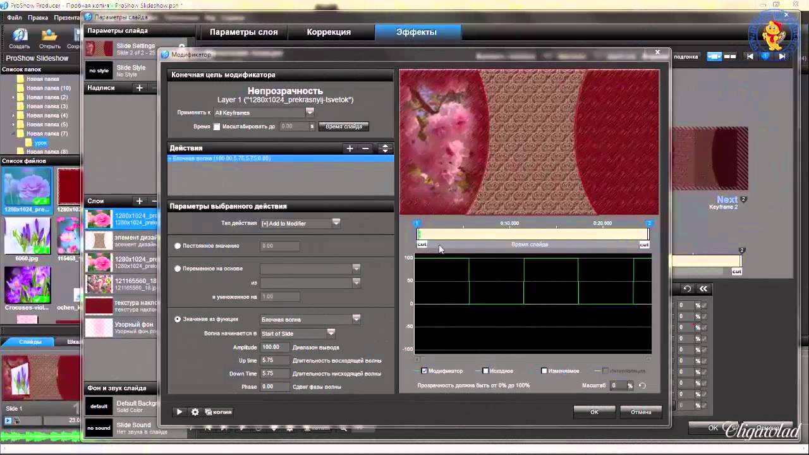Enable the Изменяемое graph checkbox
Viewport: 809px width, 455px height.
click(x=544, y=371)
